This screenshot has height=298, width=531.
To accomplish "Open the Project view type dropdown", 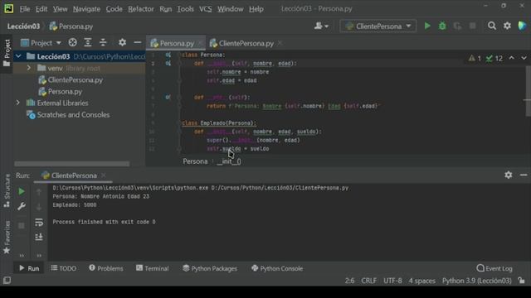I will (41, 43).
